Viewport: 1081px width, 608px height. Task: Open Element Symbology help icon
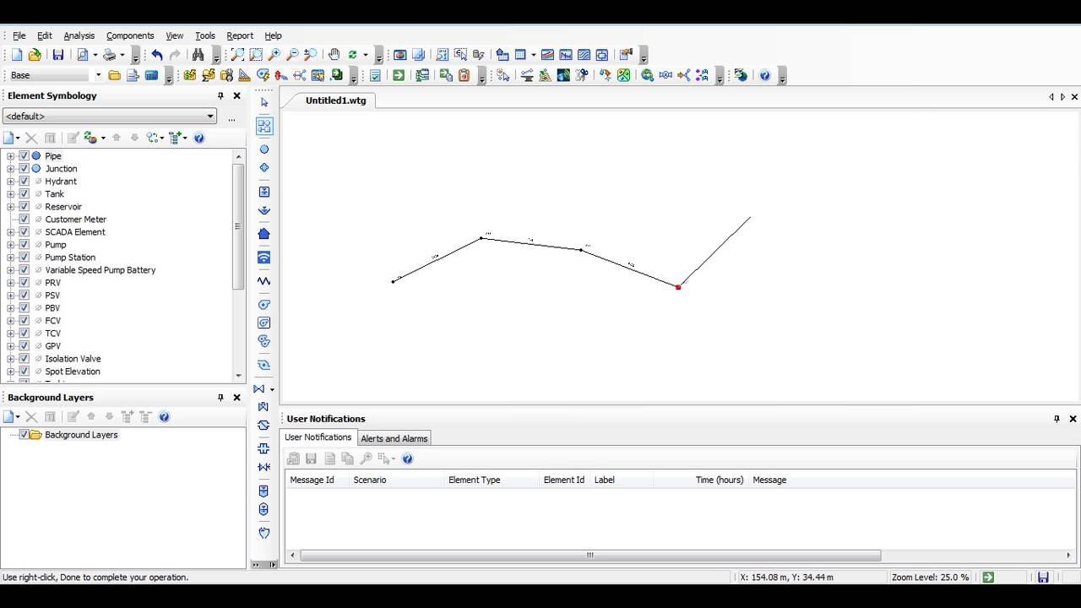pyautogui.click(x=199, y=138)
